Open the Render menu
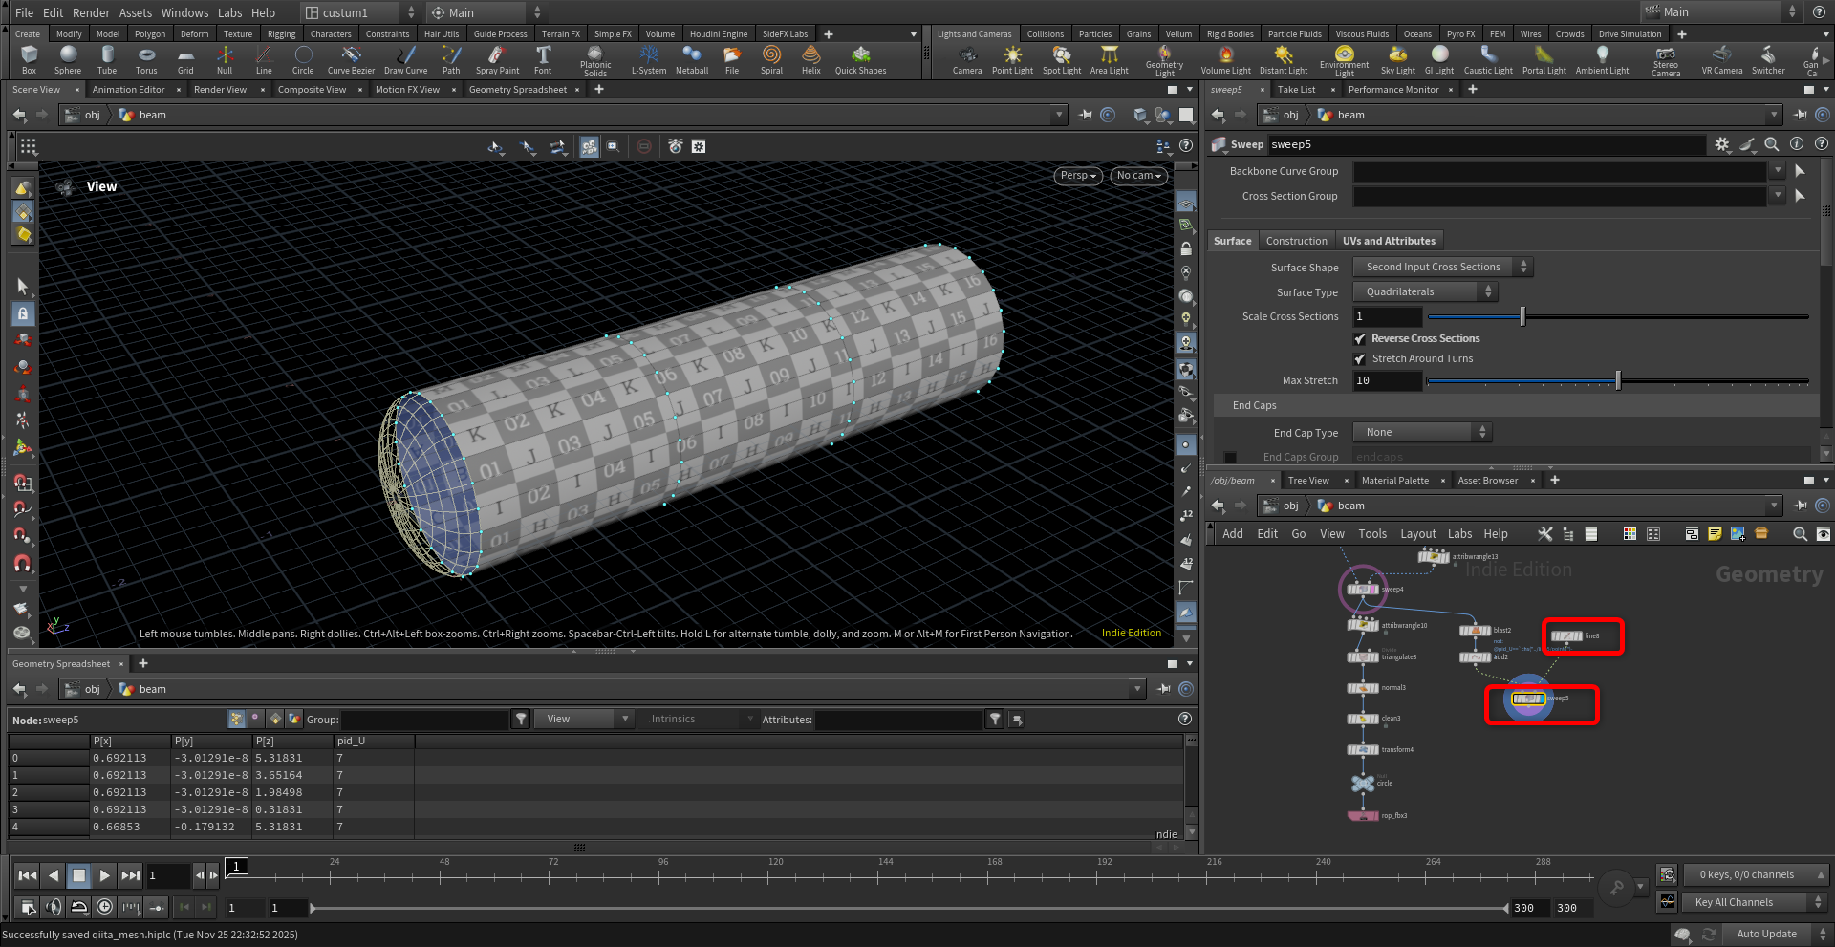Viewport: 1835px width, 947px height. point(91,12)
